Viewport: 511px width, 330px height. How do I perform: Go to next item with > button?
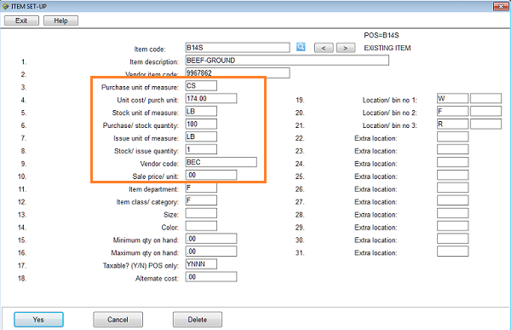[346, 48]
